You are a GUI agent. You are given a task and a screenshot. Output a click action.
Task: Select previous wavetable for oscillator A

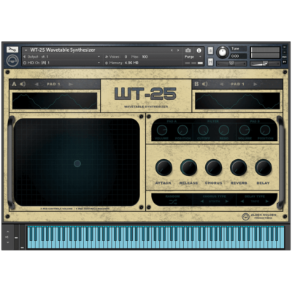click(x=36, y=84)
